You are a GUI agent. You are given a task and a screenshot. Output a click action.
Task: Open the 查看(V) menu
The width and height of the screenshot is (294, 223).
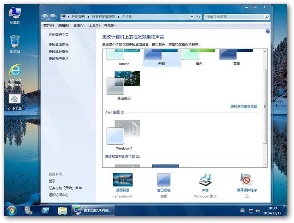(x=79, y=25)
